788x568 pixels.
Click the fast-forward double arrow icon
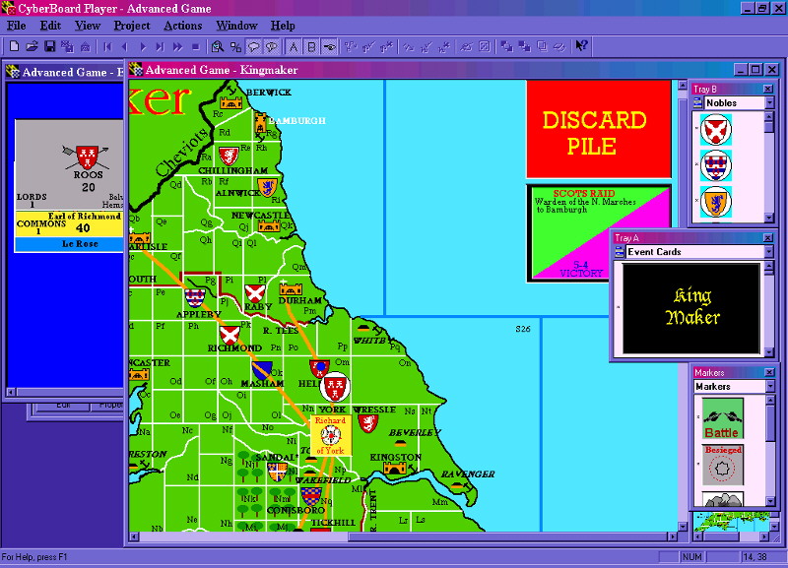pos(178,46)
